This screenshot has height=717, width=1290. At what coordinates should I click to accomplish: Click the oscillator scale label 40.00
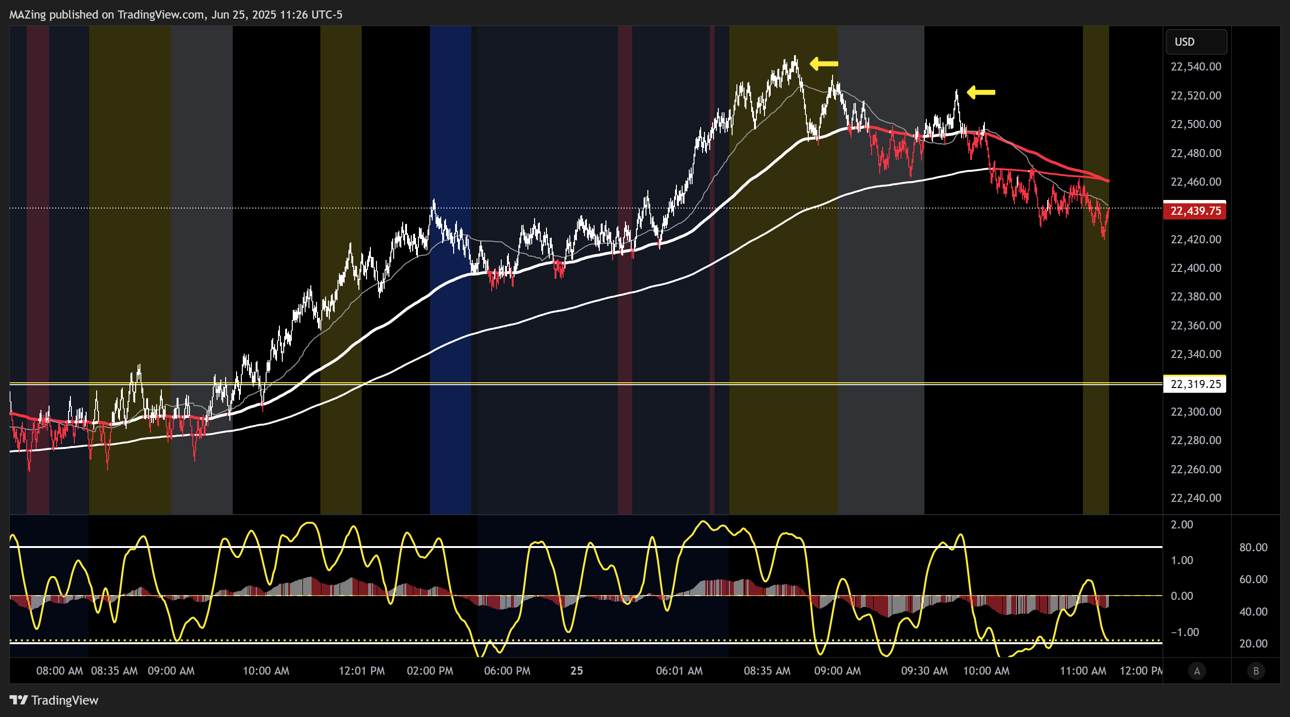pos(1253,611)
